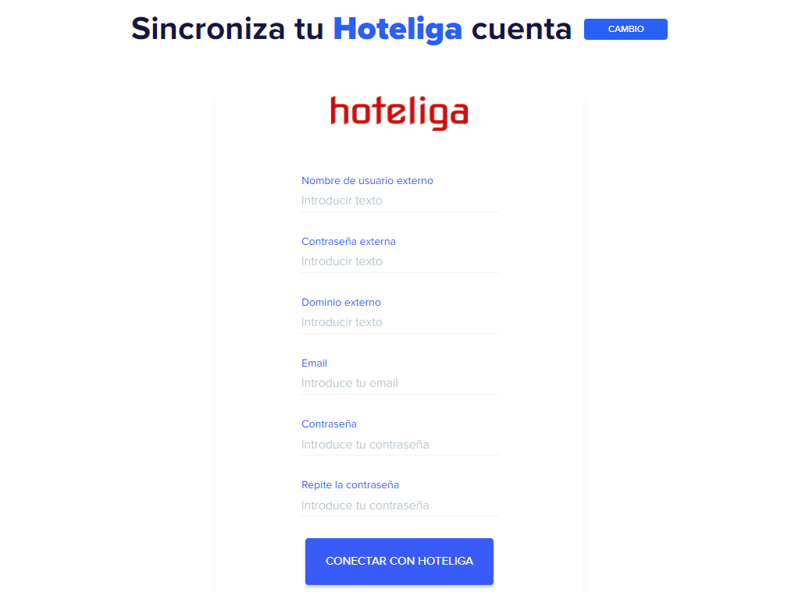Click the Repite la contraseña field
The height and width of the screenshot is (592, 802).
(x=400, y=505)
